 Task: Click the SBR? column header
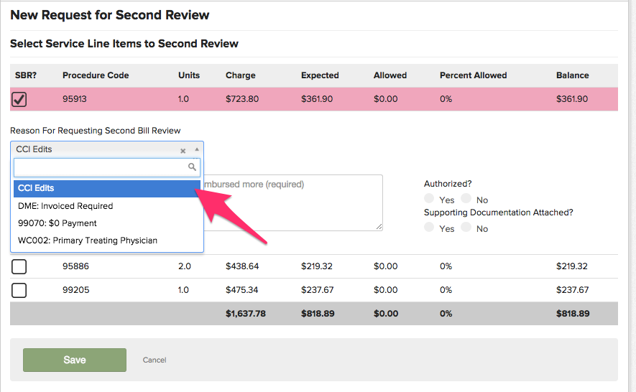point(26,75)
